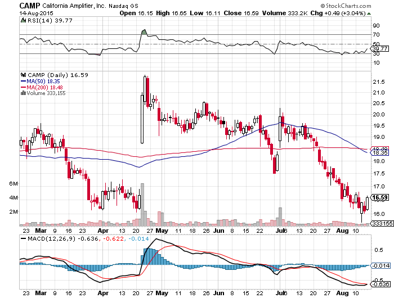Viewport: 394px width, 298px height.
Task: Click the Jun label under the price chart
Action: [x=219, y=231]
